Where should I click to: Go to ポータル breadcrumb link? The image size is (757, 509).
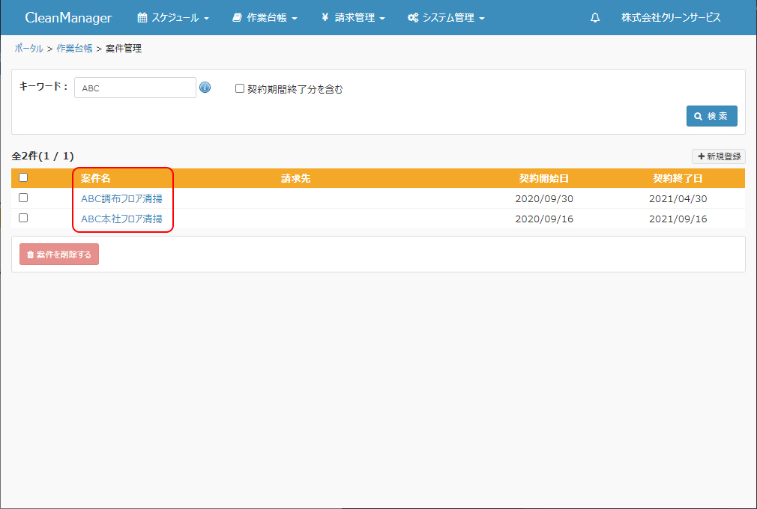point(28,49)
